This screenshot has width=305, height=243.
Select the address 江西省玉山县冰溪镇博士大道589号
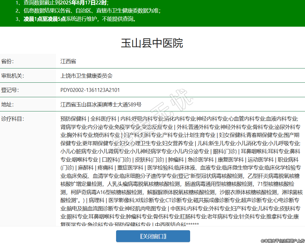(101, 105)
